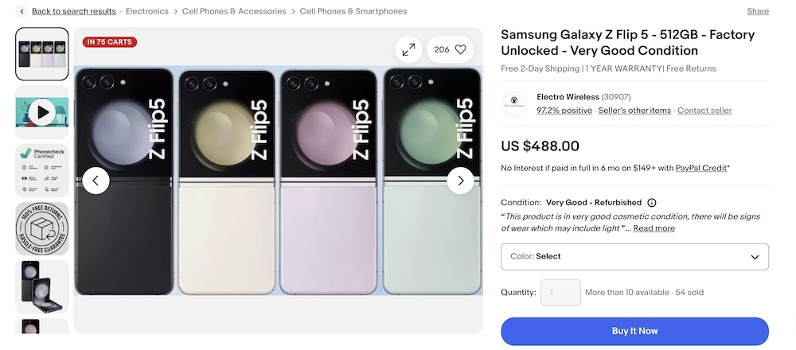The width and height of the screenshot is (796, 350).
Task: Select the Phonecheck Certified thumbnail
Action: pyautogui.click(x=42, y=170)
